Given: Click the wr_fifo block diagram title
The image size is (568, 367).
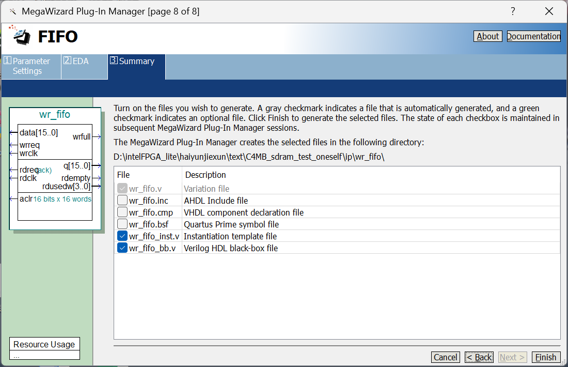Looking at the screenshot, I should (55, 114).
